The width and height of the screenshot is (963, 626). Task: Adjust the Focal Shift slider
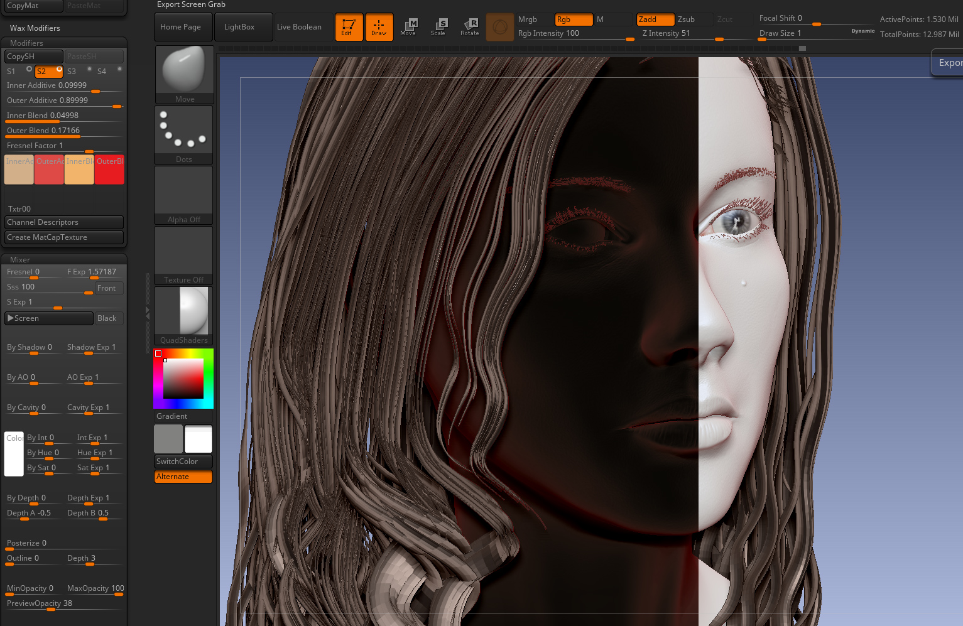coord(815,19)
